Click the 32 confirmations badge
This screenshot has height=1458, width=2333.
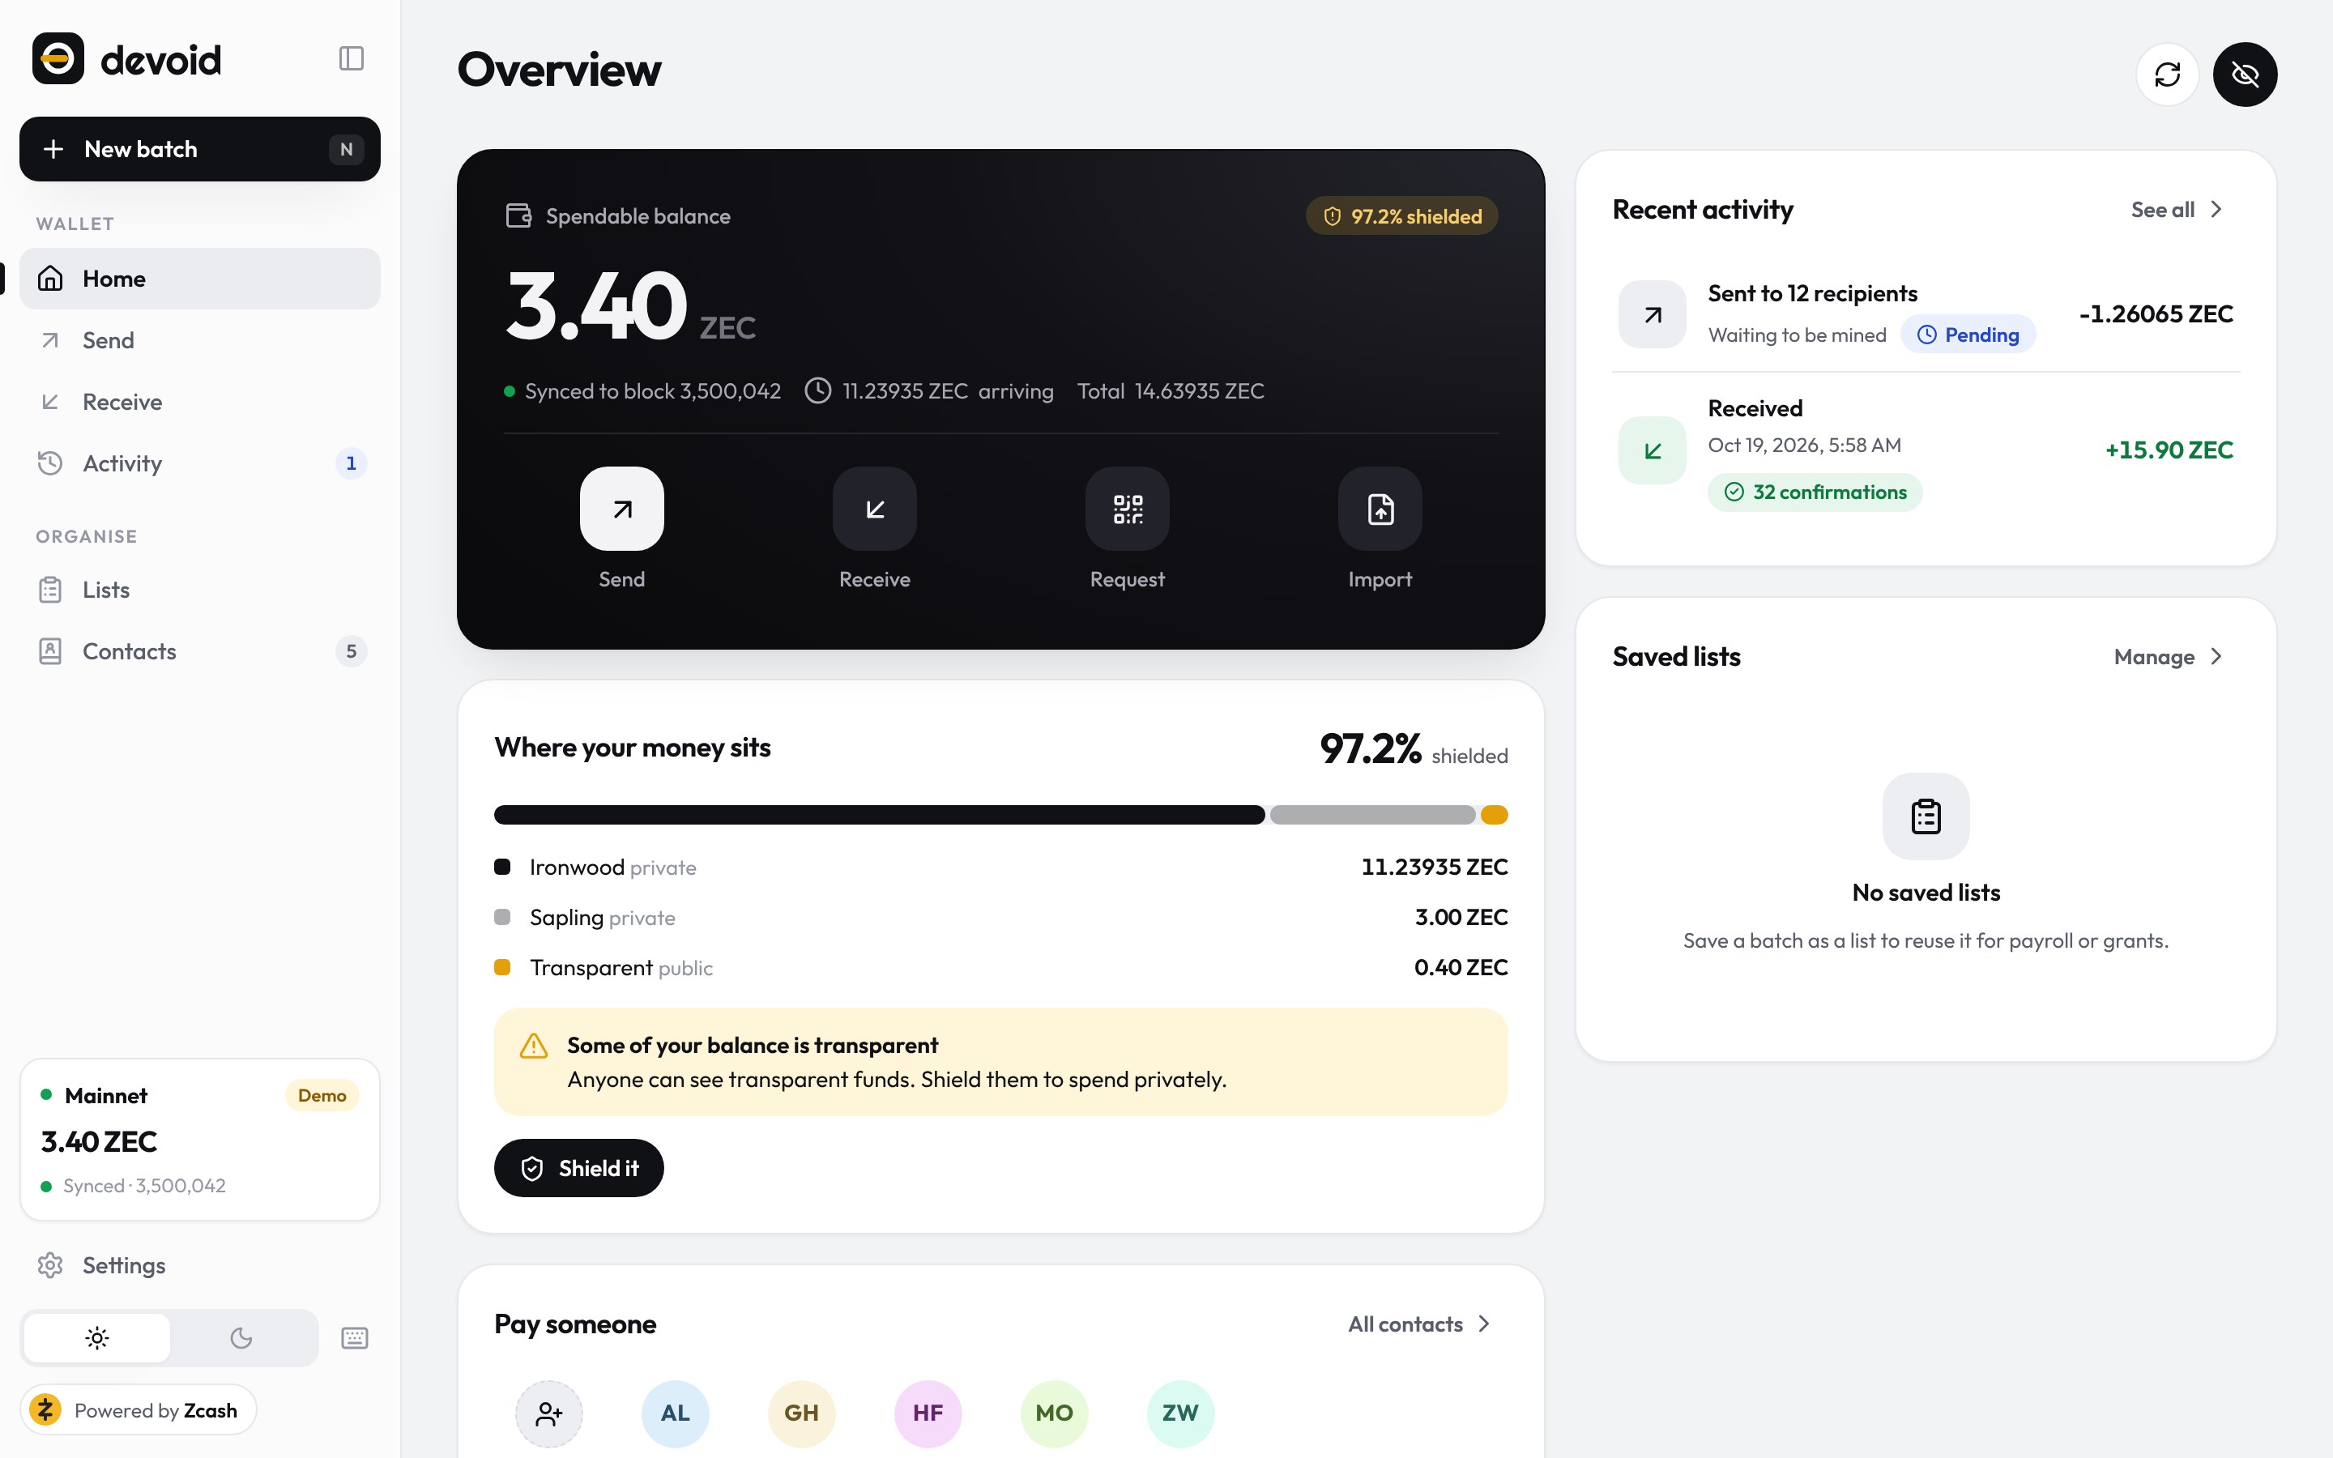(1815, 492)
